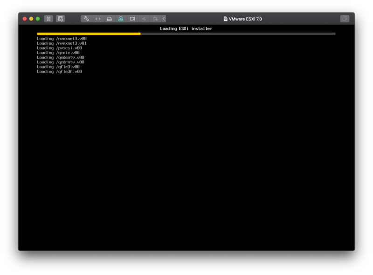Click the USB devices icon

[144, 19]
